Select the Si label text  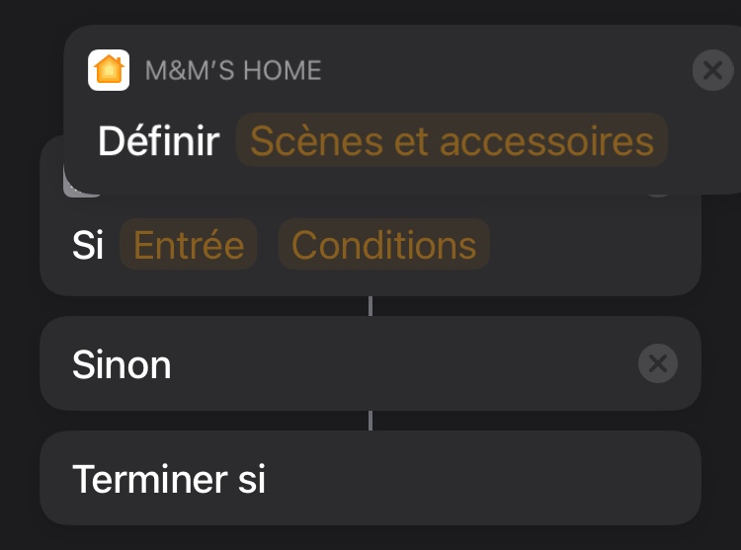(88, 246)
